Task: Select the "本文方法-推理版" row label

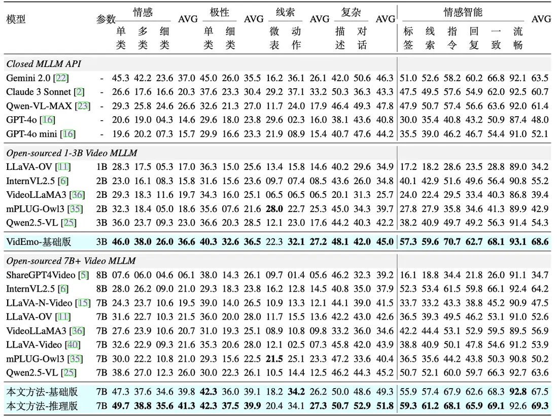Action: click(42, 406)
